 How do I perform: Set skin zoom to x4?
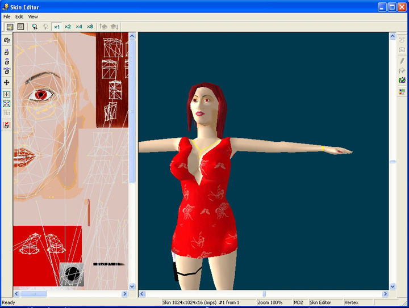point(79,27)
